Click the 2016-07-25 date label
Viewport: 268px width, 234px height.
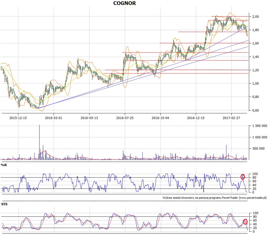pos(125,118)
